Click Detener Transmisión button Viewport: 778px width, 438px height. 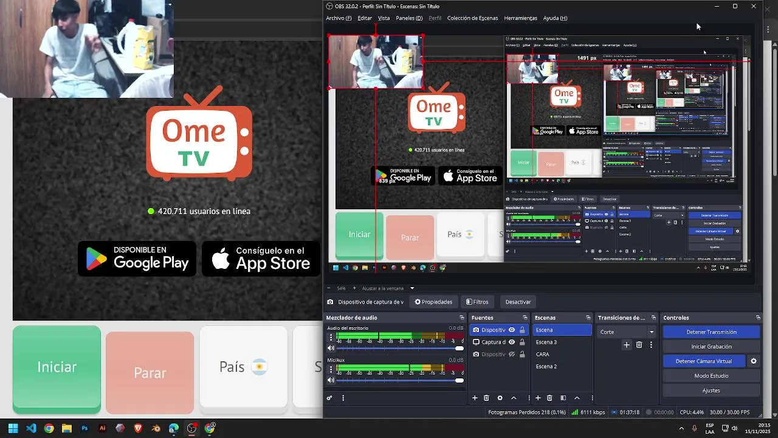coord(711,332)
